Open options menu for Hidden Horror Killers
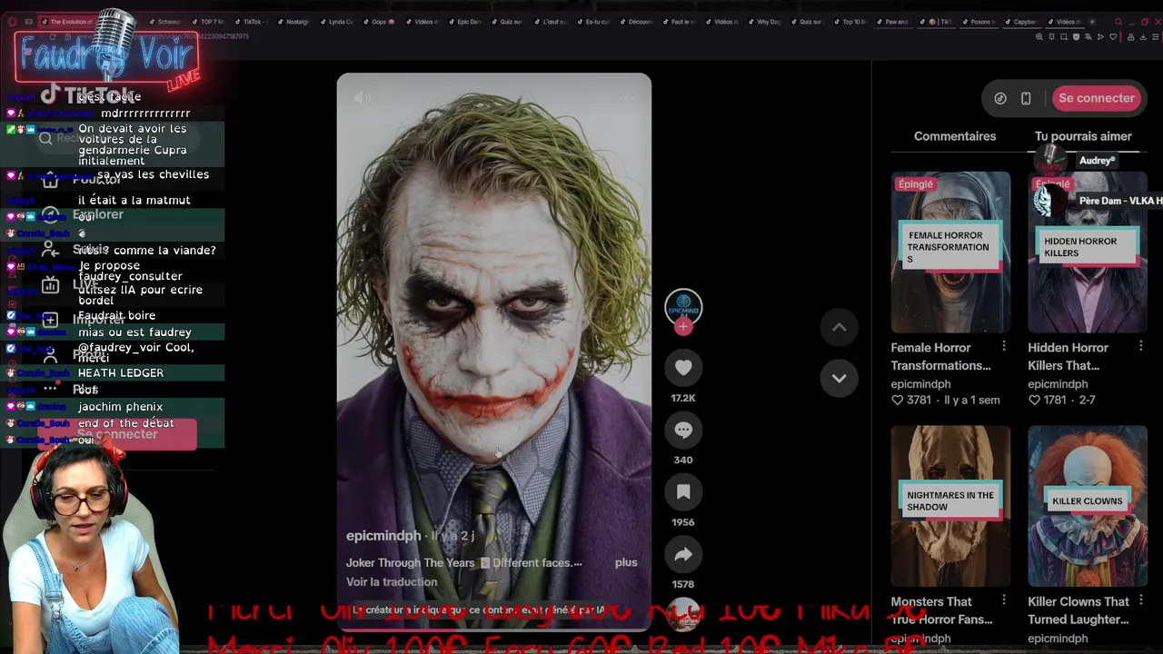 pos(1141,347)
